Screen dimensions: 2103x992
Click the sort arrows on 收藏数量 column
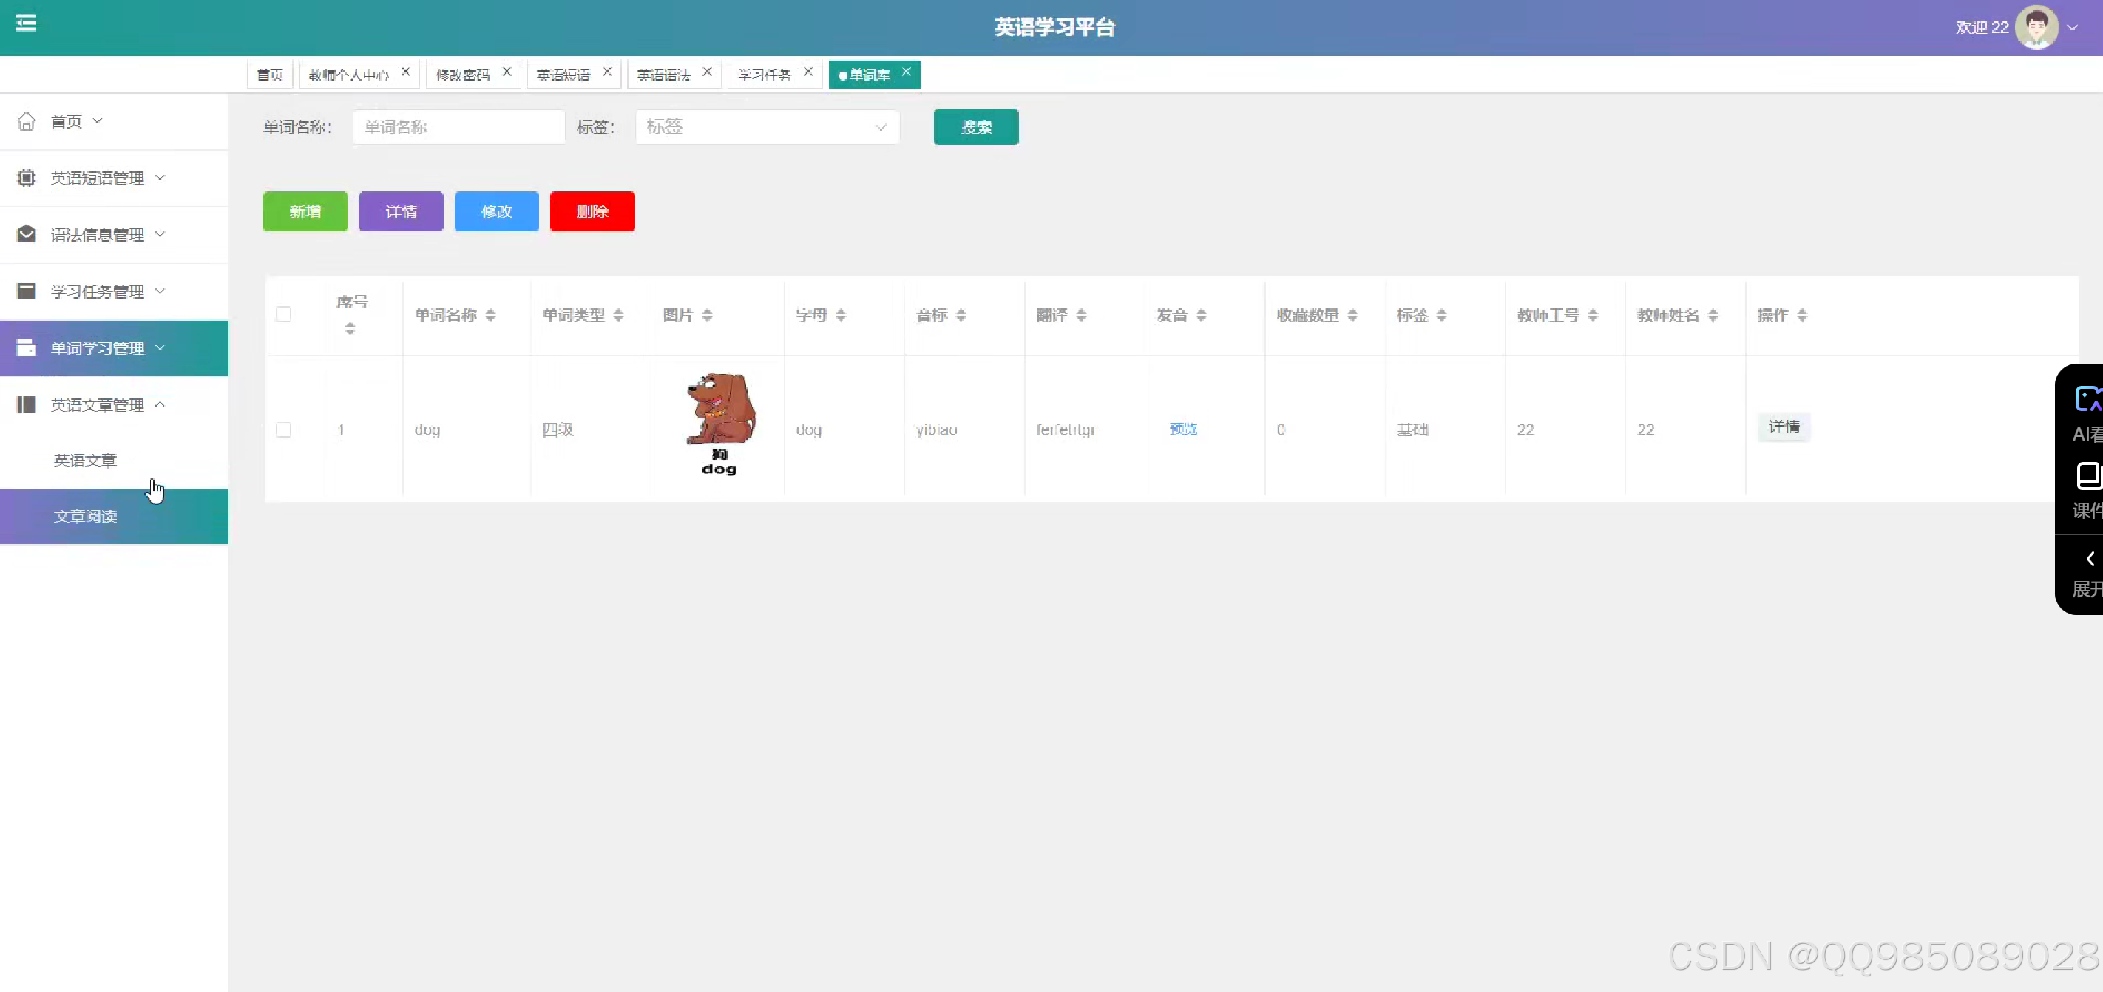click(1352, 314)
